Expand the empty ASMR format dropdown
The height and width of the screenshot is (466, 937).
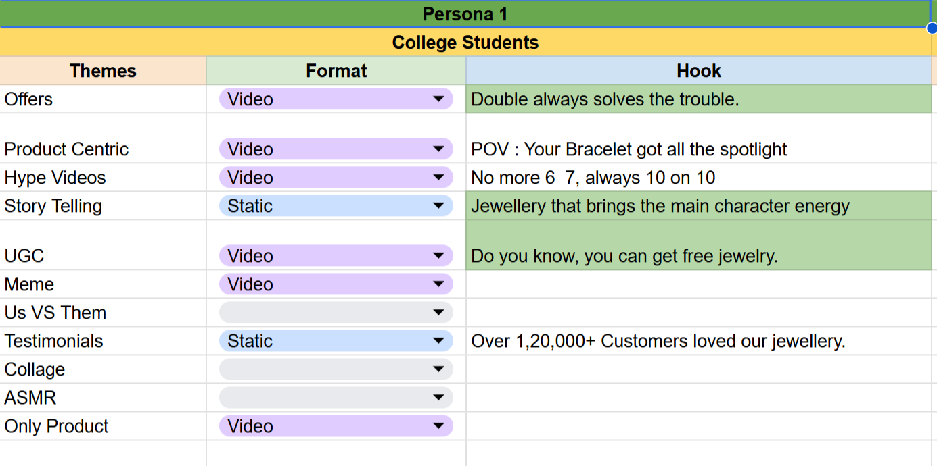point(438,398)
